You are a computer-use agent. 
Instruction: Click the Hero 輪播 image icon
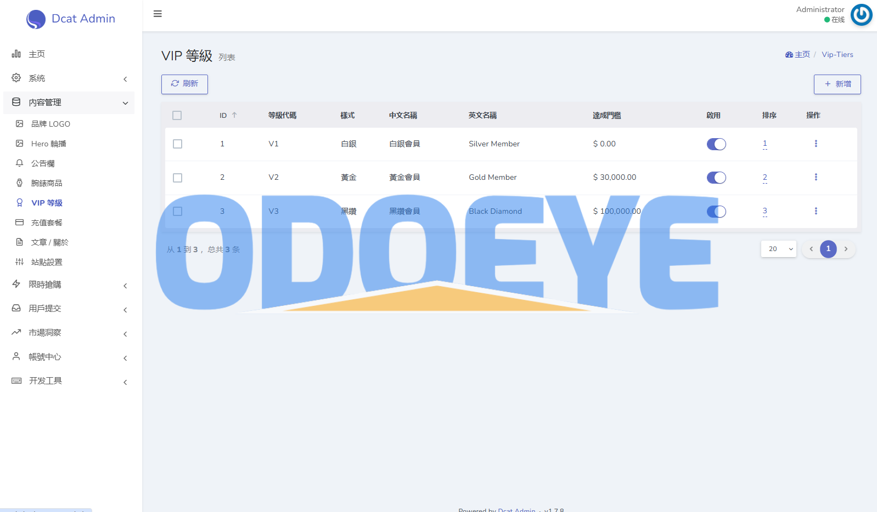click(19, 144)
